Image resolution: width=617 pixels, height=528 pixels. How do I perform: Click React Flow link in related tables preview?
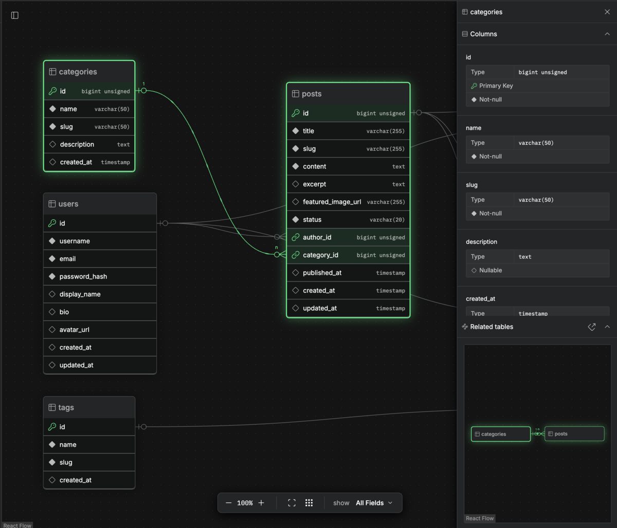(480, 518)
